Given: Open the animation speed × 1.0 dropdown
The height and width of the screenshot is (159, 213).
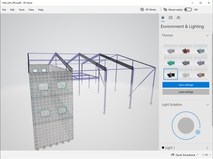Looking at the screenshot, I should 207,155.
